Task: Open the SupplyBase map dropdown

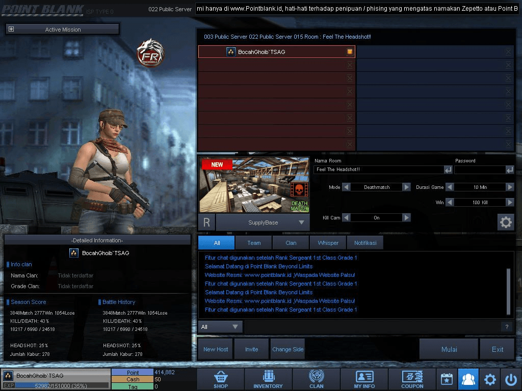Action: [x=263, y=222]
